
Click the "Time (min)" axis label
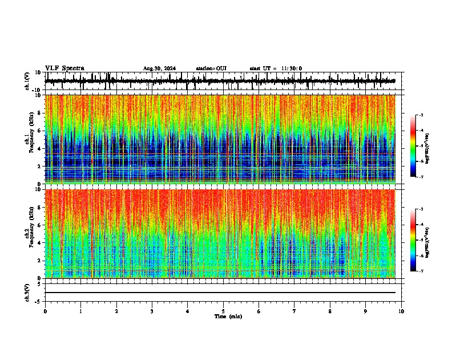[x=228, y=316]
